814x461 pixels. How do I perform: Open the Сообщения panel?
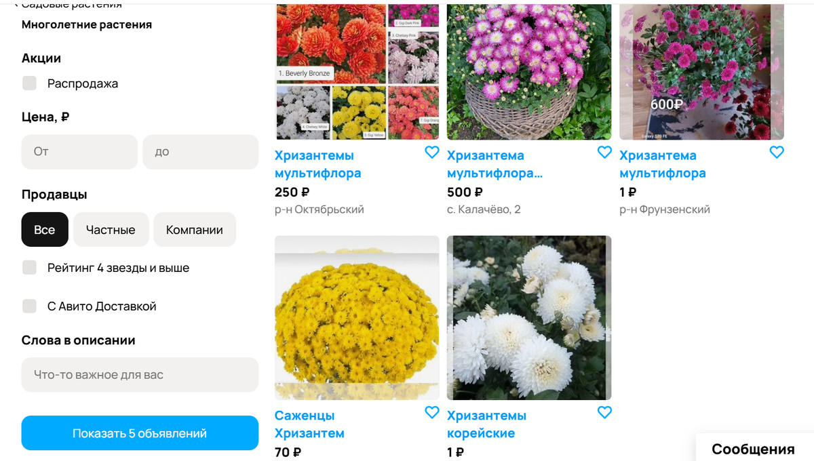click(753, 449)
